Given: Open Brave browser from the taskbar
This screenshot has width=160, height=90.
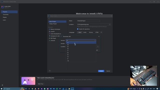Looking at the screenshot, I should click(x=35, y=89).
